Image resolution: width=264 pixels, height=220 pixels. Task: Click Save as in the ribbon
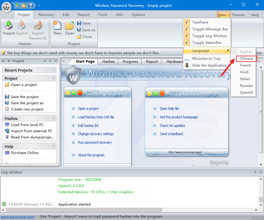point(86,30)
